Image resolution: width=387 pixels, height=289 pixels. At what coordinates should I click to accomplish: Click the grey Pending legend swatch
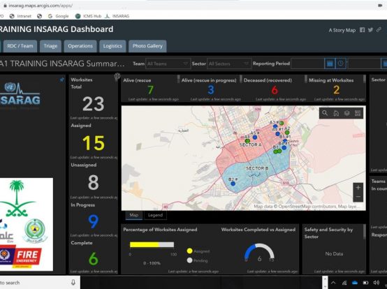[189, 260]
